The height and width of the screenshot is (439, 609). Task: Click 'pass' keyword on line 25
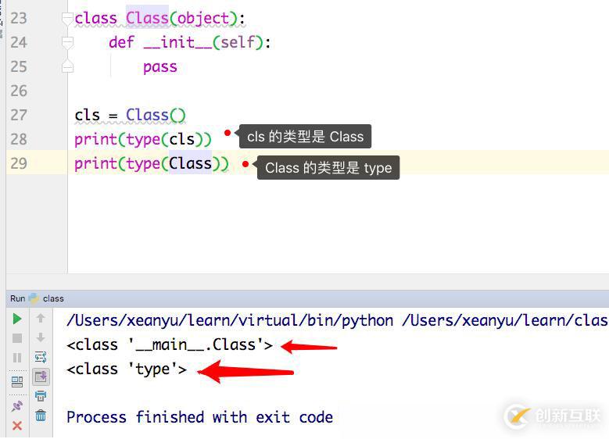[160, 66]
